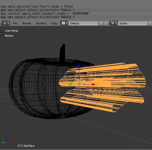Click the blue Z-axis manipulator arrow
Image resolution: width=152 pixels, height=150 pixels.
(x=79, y=66)
